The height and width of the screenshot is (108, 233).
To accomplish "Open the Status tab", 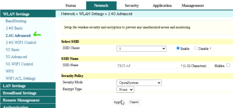I will click(71, 6).
